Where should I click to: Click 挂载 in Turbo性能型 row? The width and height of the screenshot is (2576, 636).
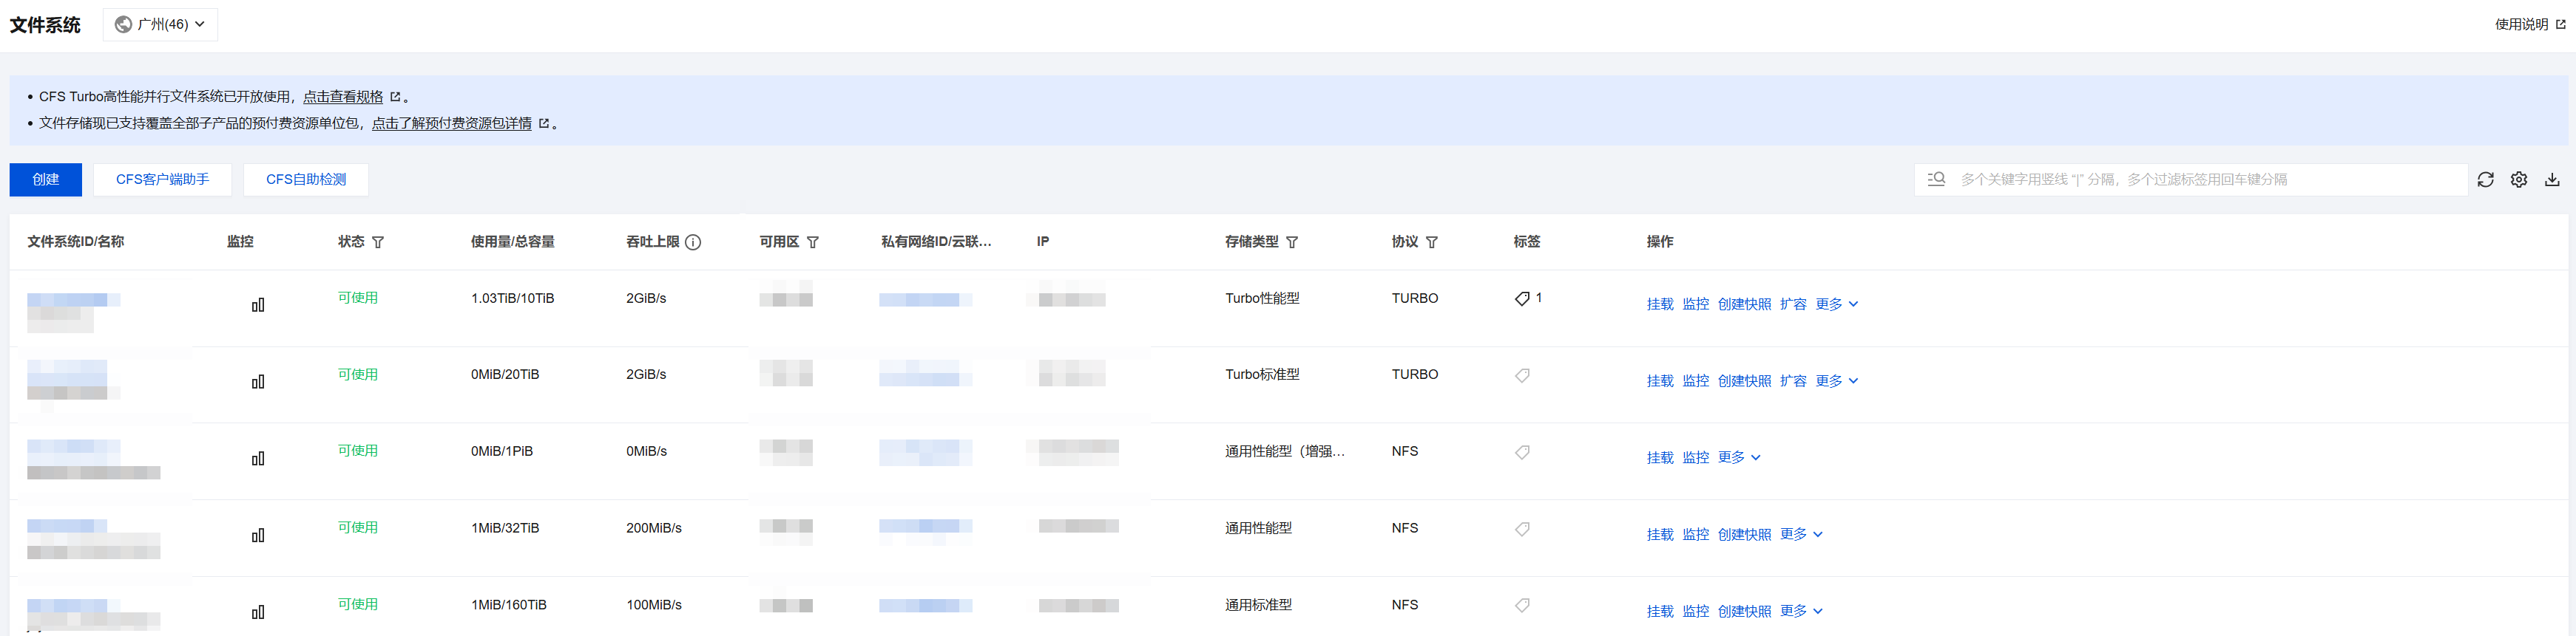click(x=1660, y=304)
